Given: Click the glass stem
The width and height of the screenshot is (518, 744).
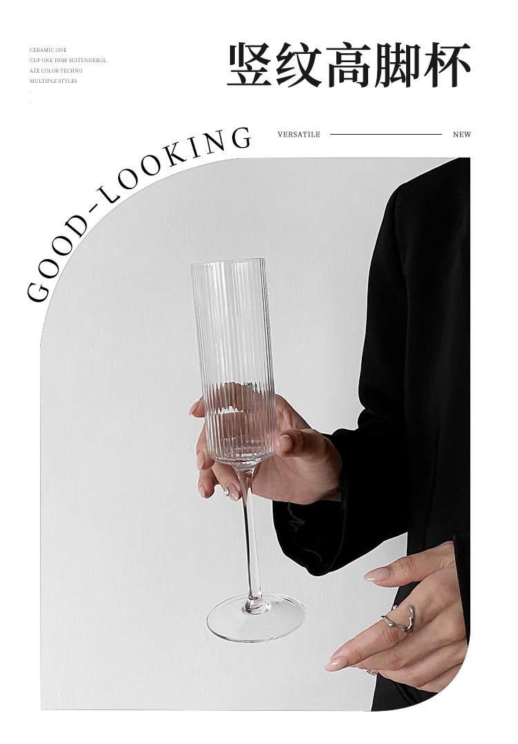Looking at the screenshot, I should click(x=251, y=536).
